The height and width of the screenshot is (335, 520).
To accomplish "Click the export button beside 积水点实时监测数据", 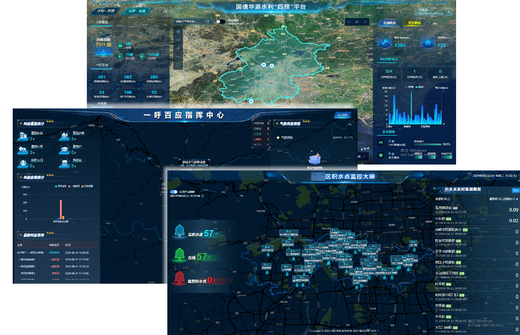I will pyautogui.click(x=515, y=190).
